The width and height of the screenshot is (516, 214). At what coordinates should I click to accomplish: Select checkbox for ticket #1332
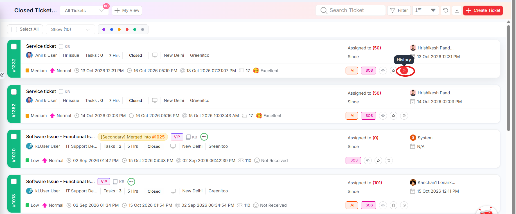coord(14,47)
